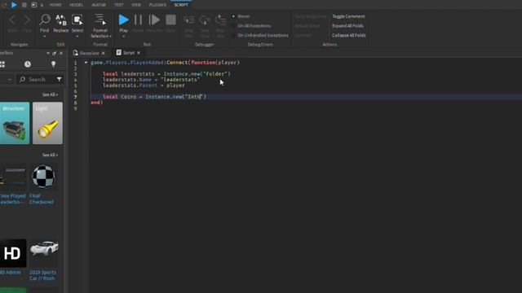Open the quick access toolbar dropdown arrow
The width and height of the screenshot is (522, 293).
pos(42,6)
